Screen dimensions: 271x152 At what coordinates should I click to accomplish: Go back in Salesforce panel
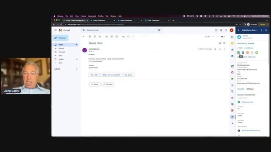239,30
